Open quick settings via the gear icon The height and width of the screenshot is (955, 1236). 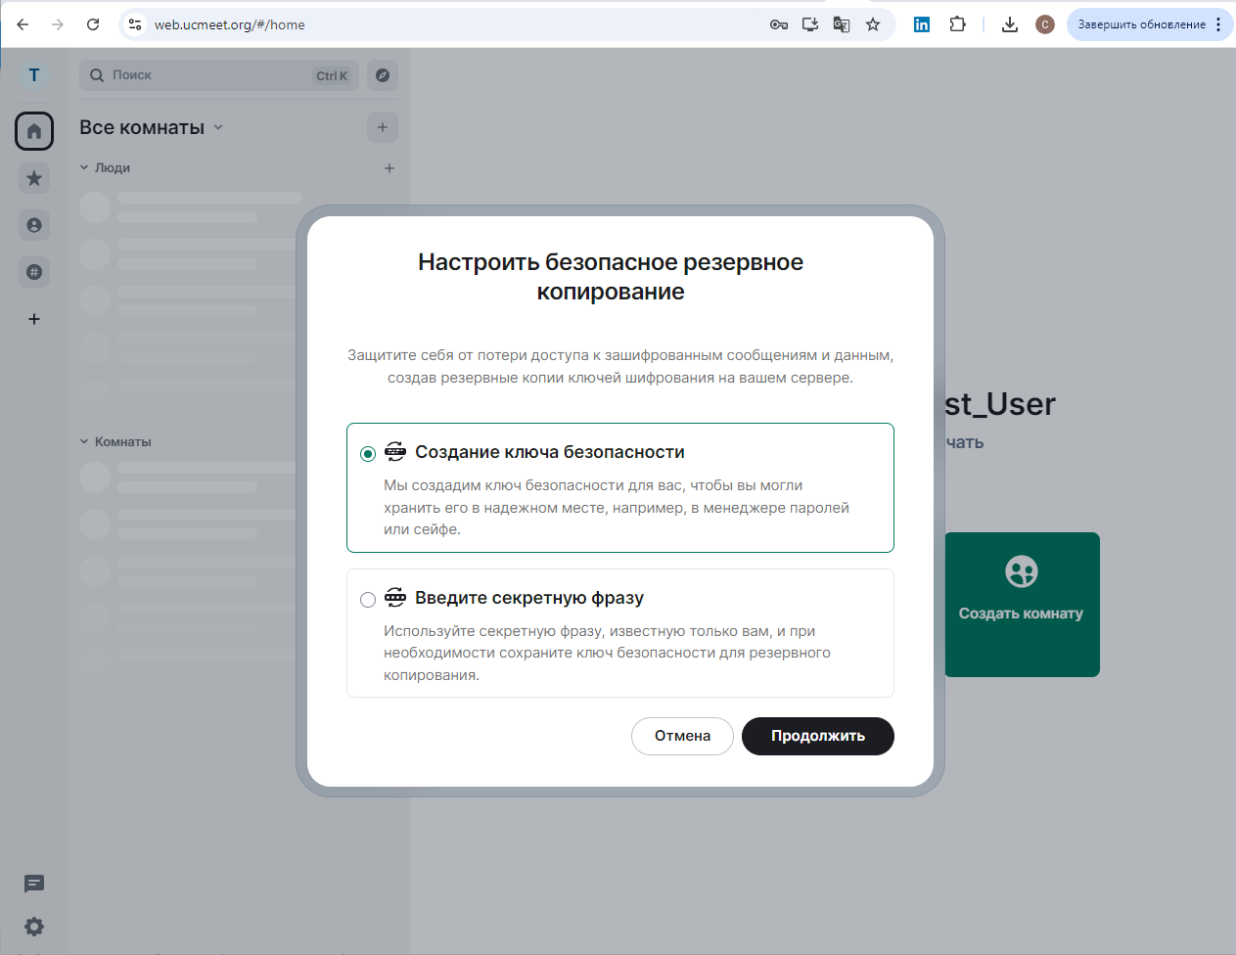point(33,926)
